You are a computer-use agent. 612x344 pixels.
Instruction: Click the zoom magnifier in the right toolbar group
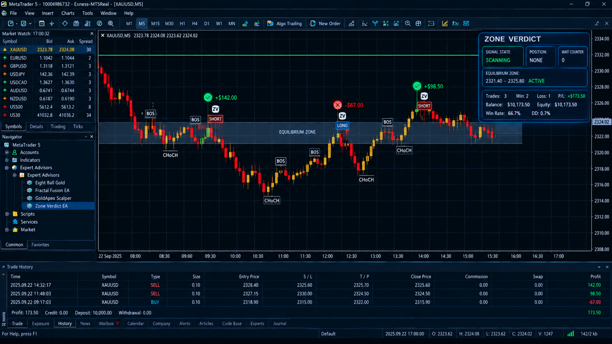[407, 23]
